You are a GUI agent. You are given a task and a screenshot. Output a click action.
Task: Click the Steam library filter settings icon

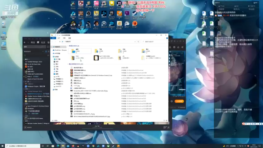coord(48,55)
